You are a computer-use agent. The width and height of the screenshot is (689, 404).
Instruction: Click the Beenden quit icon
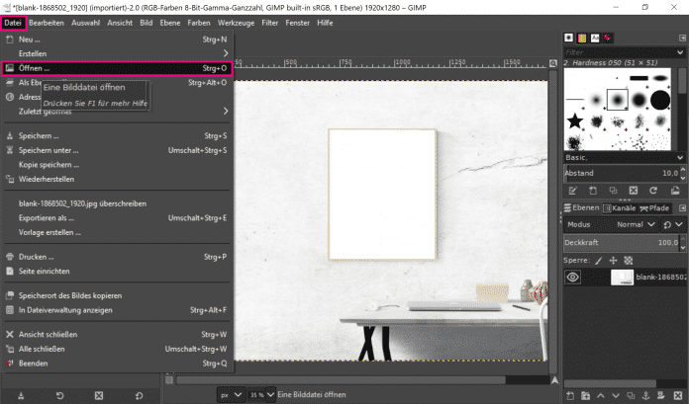(10, 364)
